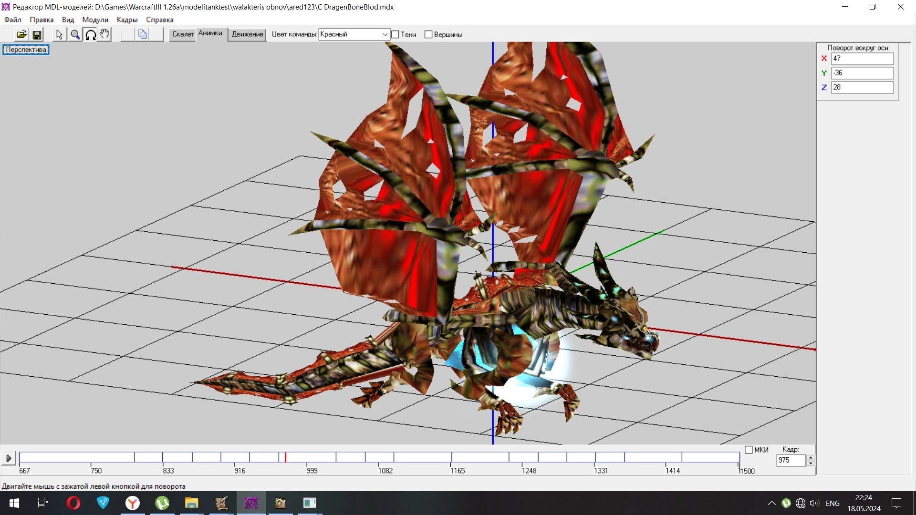Increase Кадр value with up stepper arrow
Image resolution: width=916 pixels, height=515 pixels.
pos(810,457)
